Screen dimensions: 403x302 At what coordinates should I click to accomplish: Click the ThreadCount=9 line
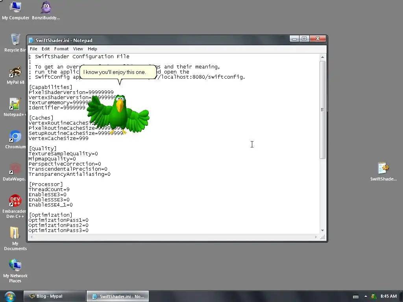[x=49, y=190]
